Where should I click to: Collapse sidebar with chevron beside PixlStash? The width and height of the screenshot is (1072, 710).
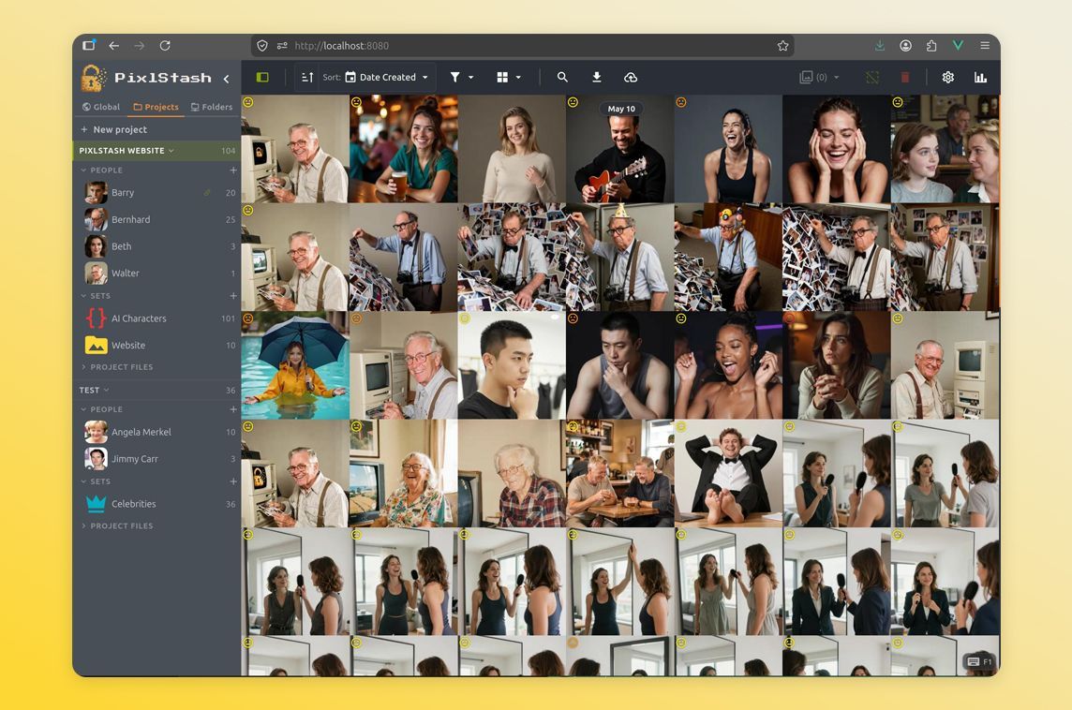tap(226, 79)
